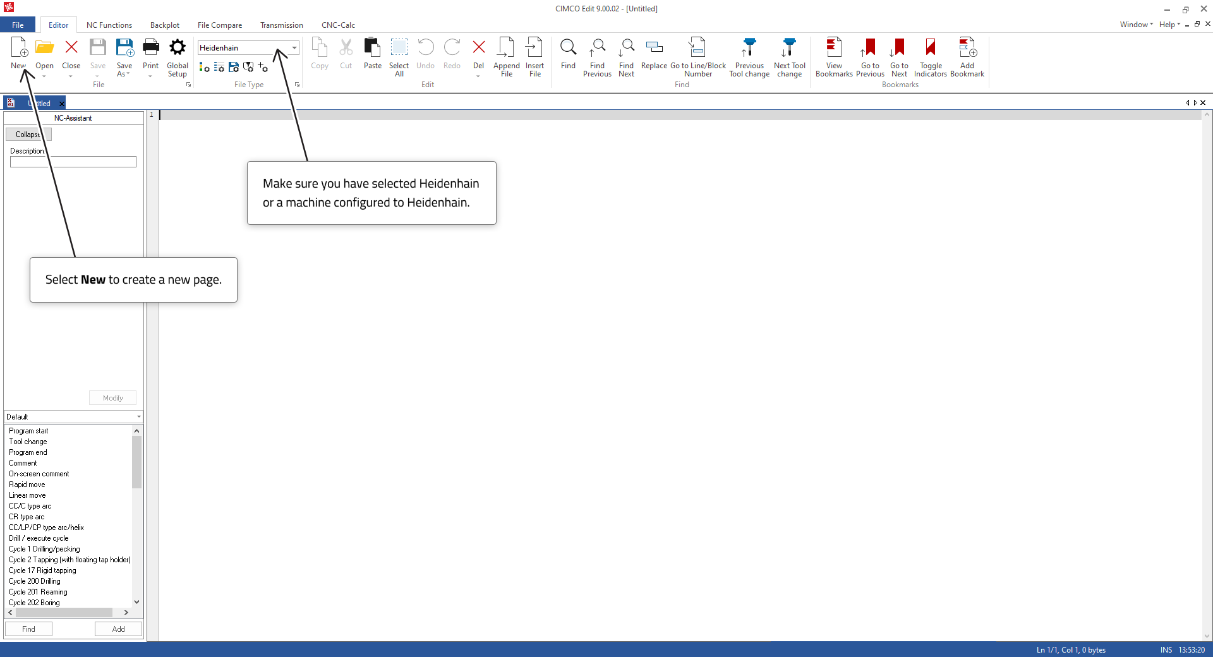Select Cycle 200 Drilling in list

(x=35, y=581)
